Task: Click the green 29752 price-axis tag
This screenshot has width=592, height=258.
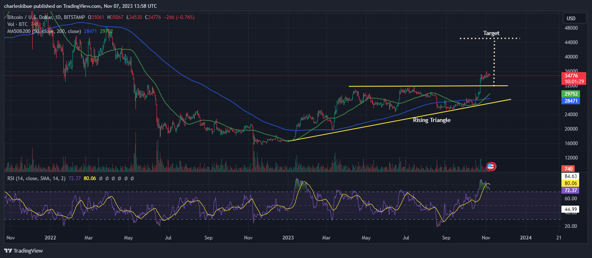Action: pos(572,94)
